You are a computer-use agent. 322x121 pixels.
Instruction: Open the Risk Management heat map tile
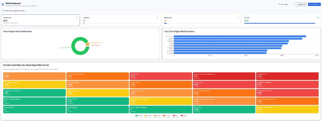[97, 109]
